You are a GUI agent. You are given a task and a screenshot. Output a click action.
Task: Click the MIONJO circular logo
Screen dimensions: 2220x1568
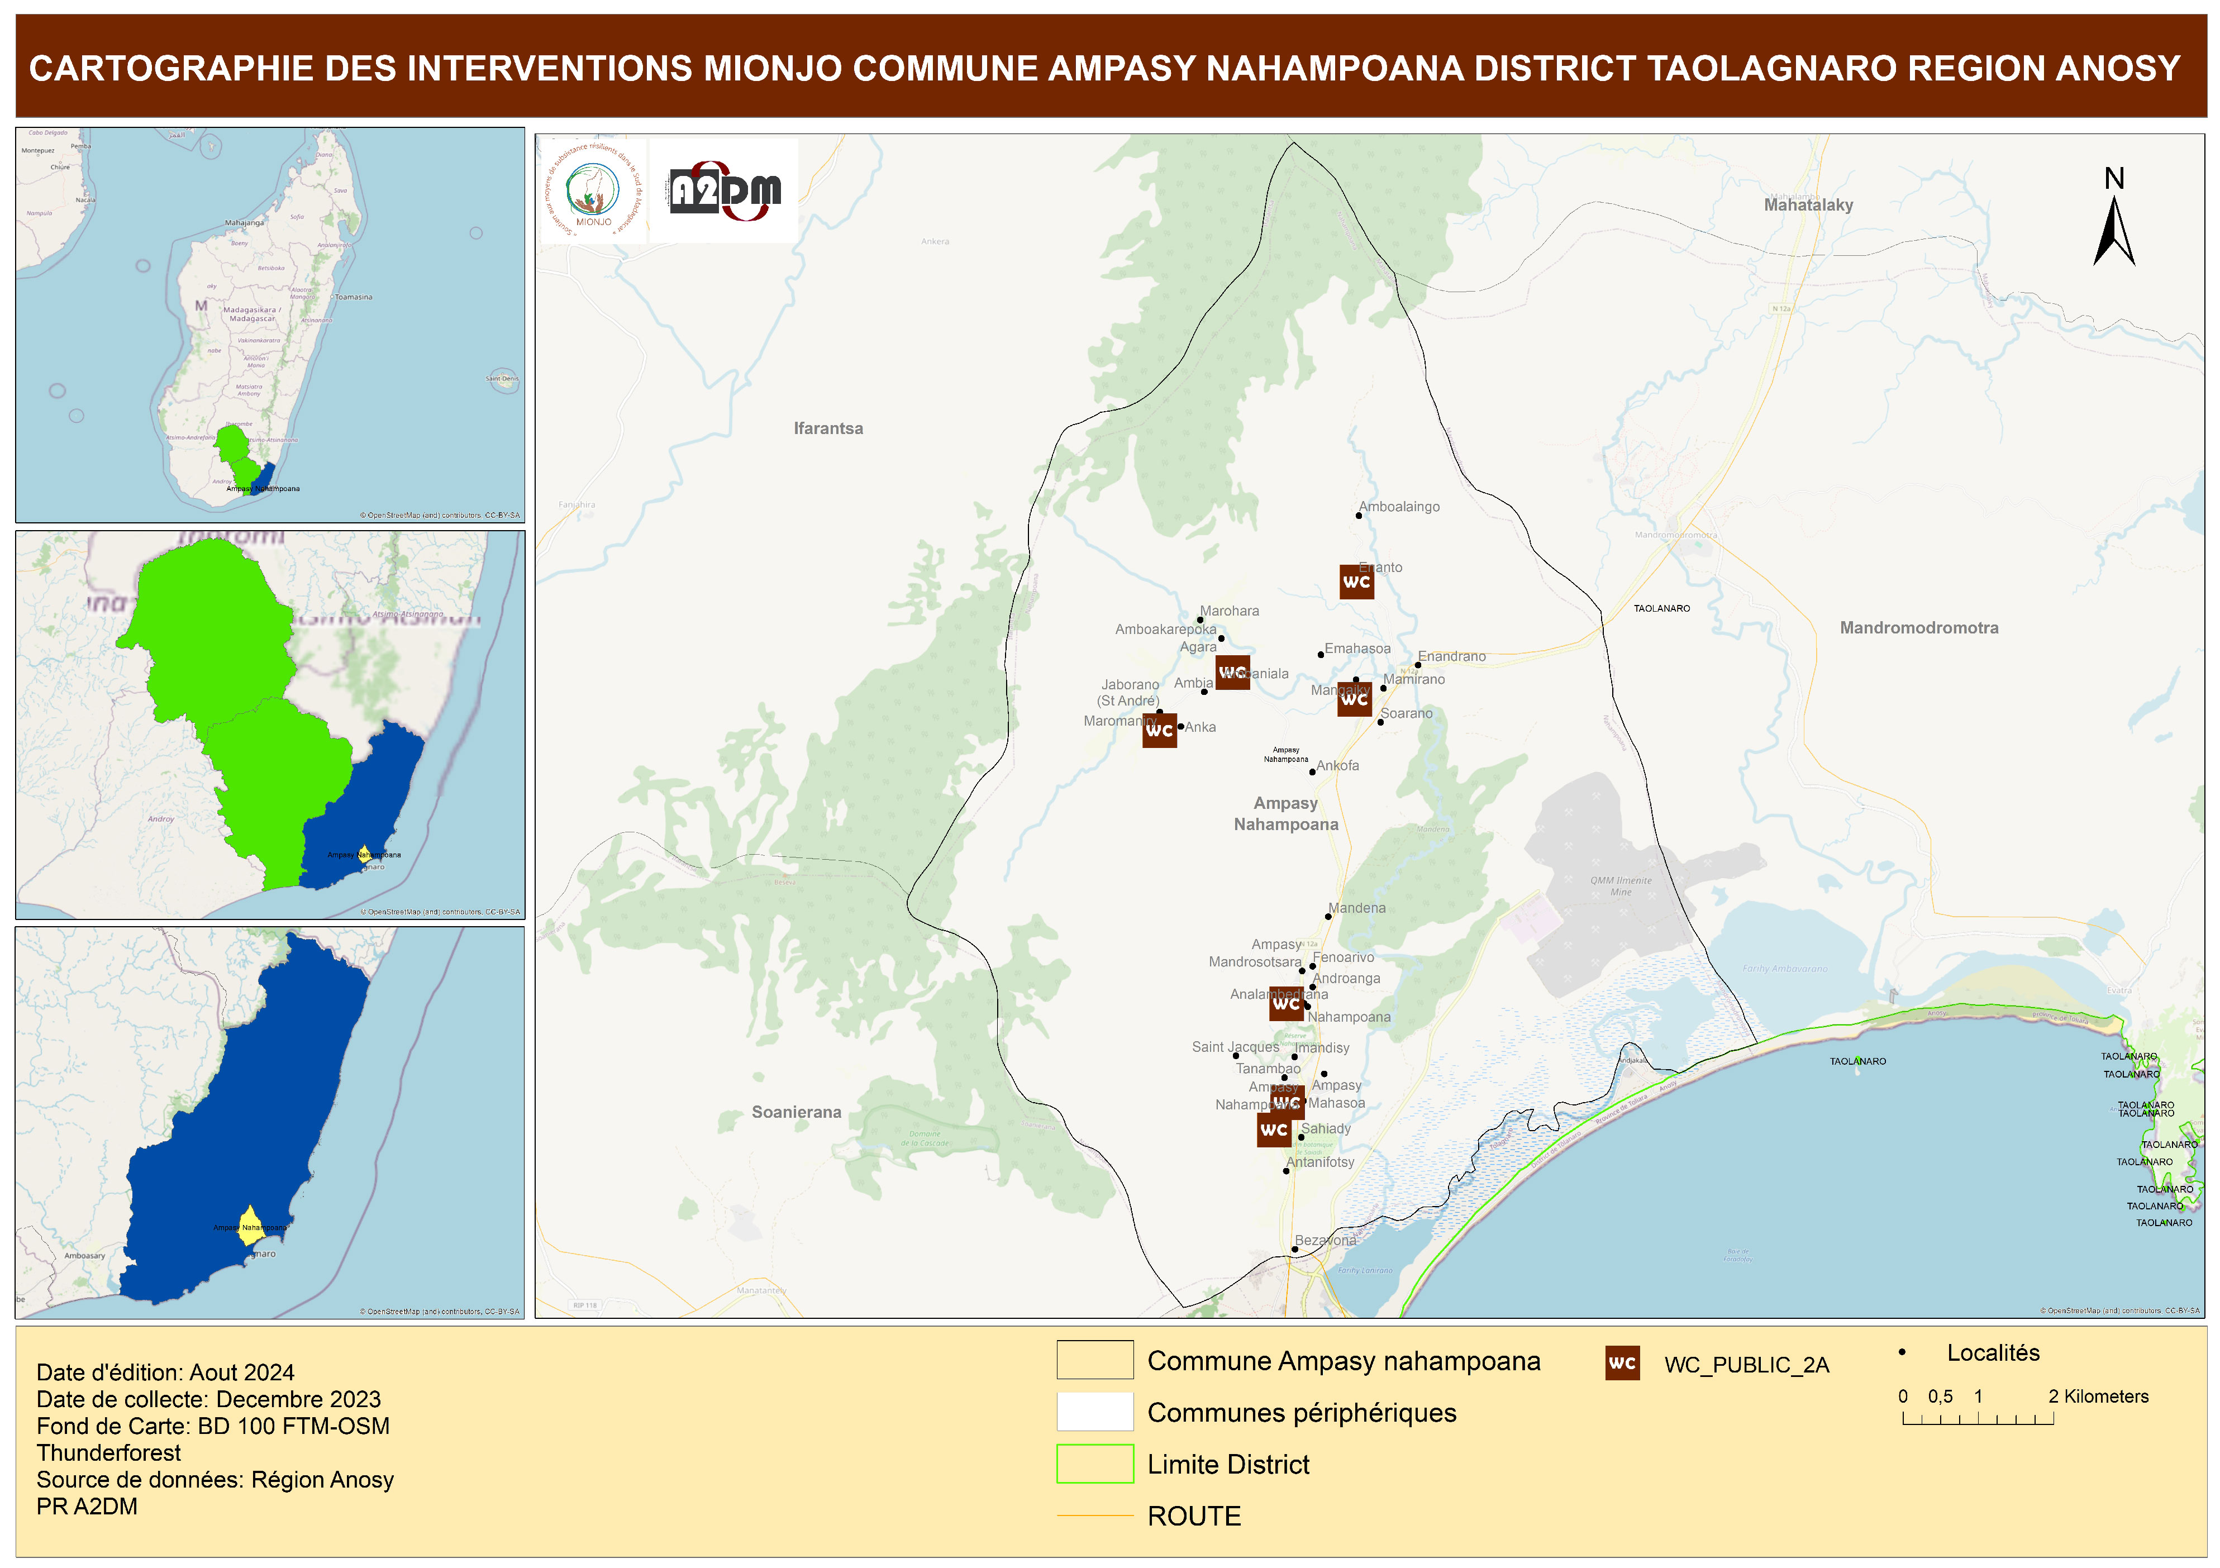coord(593,190)
